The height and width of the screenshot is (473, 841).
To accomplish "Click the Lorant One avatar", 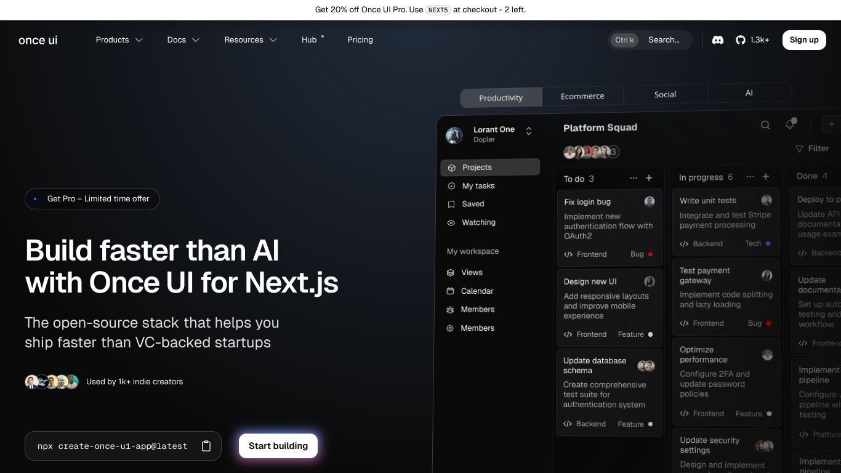I will 454,135.
